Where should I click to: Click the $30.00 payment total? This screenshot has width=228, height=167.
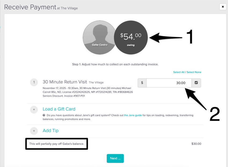tap(196, 144)
